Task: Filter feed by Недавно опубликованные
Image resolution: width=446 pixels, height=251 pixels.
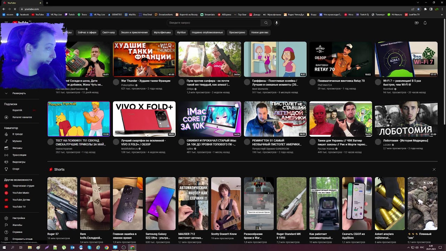Action: [207, 32]
